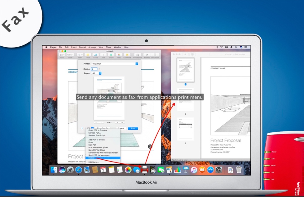Screen dimensions: 304x197
Task: Open Pages app icon in Dock
Action: tap(169, 170)
